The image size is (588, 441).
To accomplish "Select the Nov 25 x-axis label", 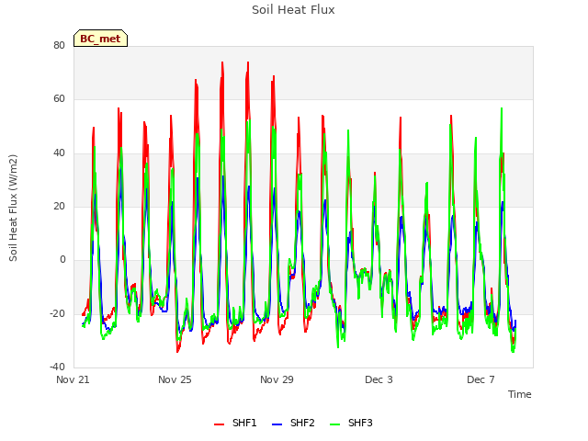I will point(175,379).
